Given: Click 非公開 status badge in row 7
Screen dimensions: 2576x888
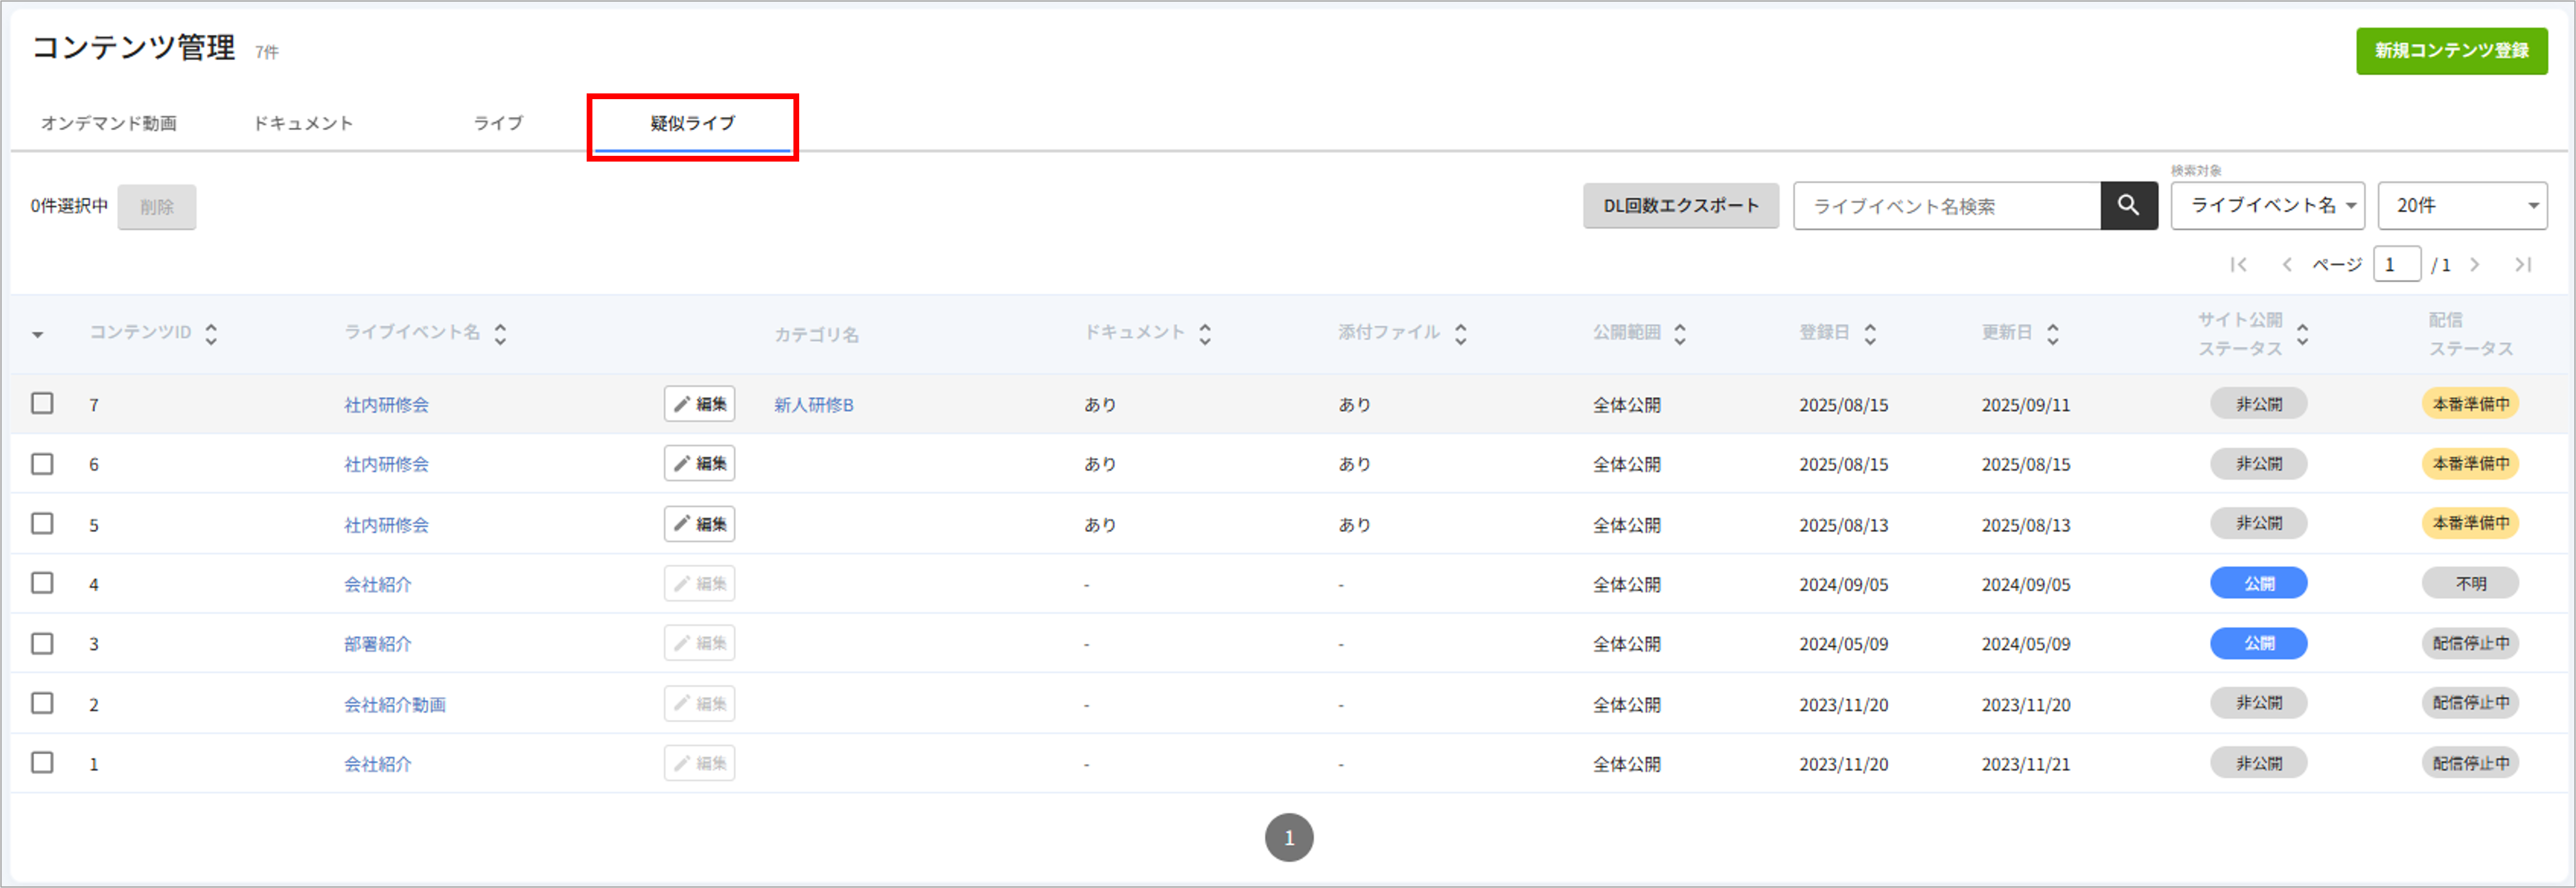Looking at the screenshot, I should (2258, 404).
